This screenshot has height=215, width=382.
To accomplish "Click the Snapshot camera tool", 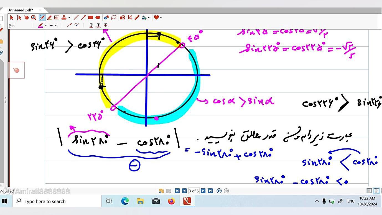I will (x=123, y=17).
